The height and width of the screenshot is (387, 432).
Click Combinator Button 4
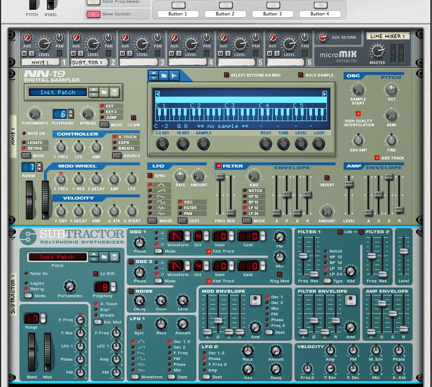320,5
